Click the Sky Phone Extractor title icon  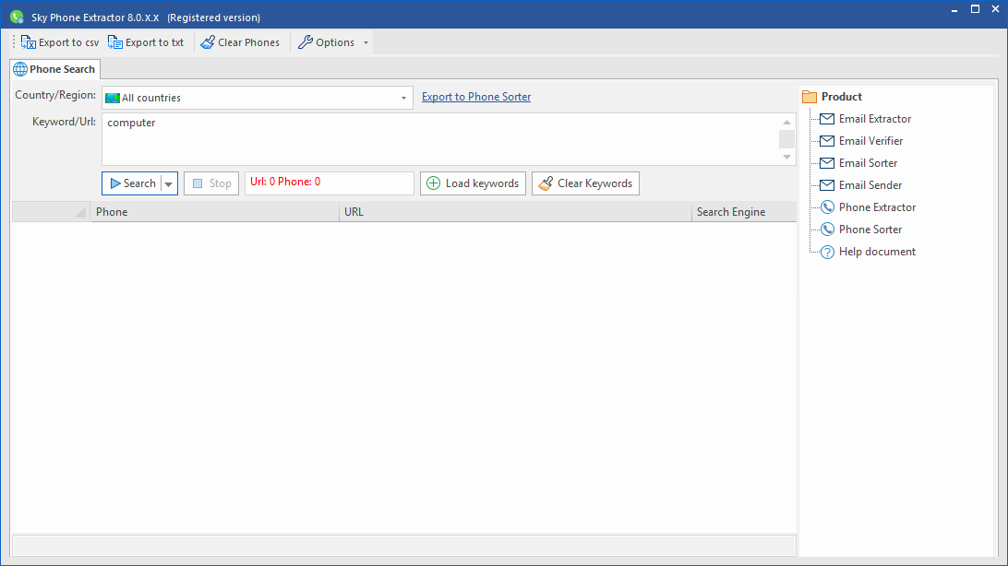(17, 17)
